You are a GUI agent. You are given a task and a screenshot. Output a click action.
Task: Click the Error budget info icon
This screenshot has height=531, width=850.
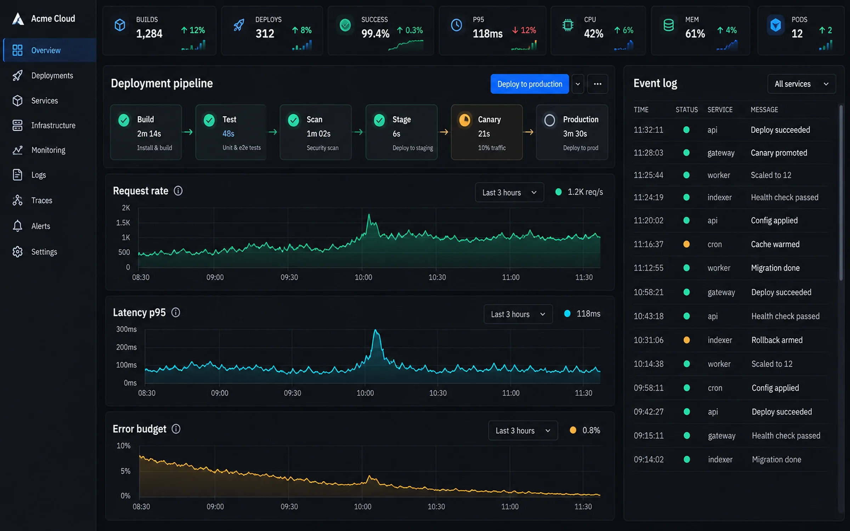point(176,429)
